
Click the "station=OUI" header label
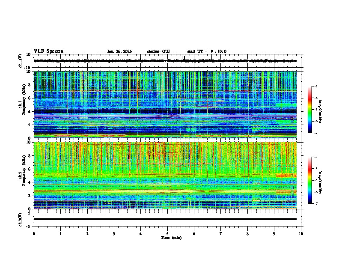pos(158,51)
